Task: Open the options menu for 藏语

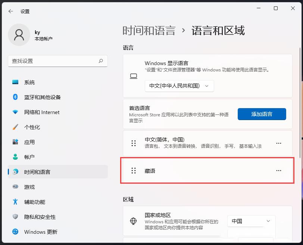Action: click(x=278, y=170)
